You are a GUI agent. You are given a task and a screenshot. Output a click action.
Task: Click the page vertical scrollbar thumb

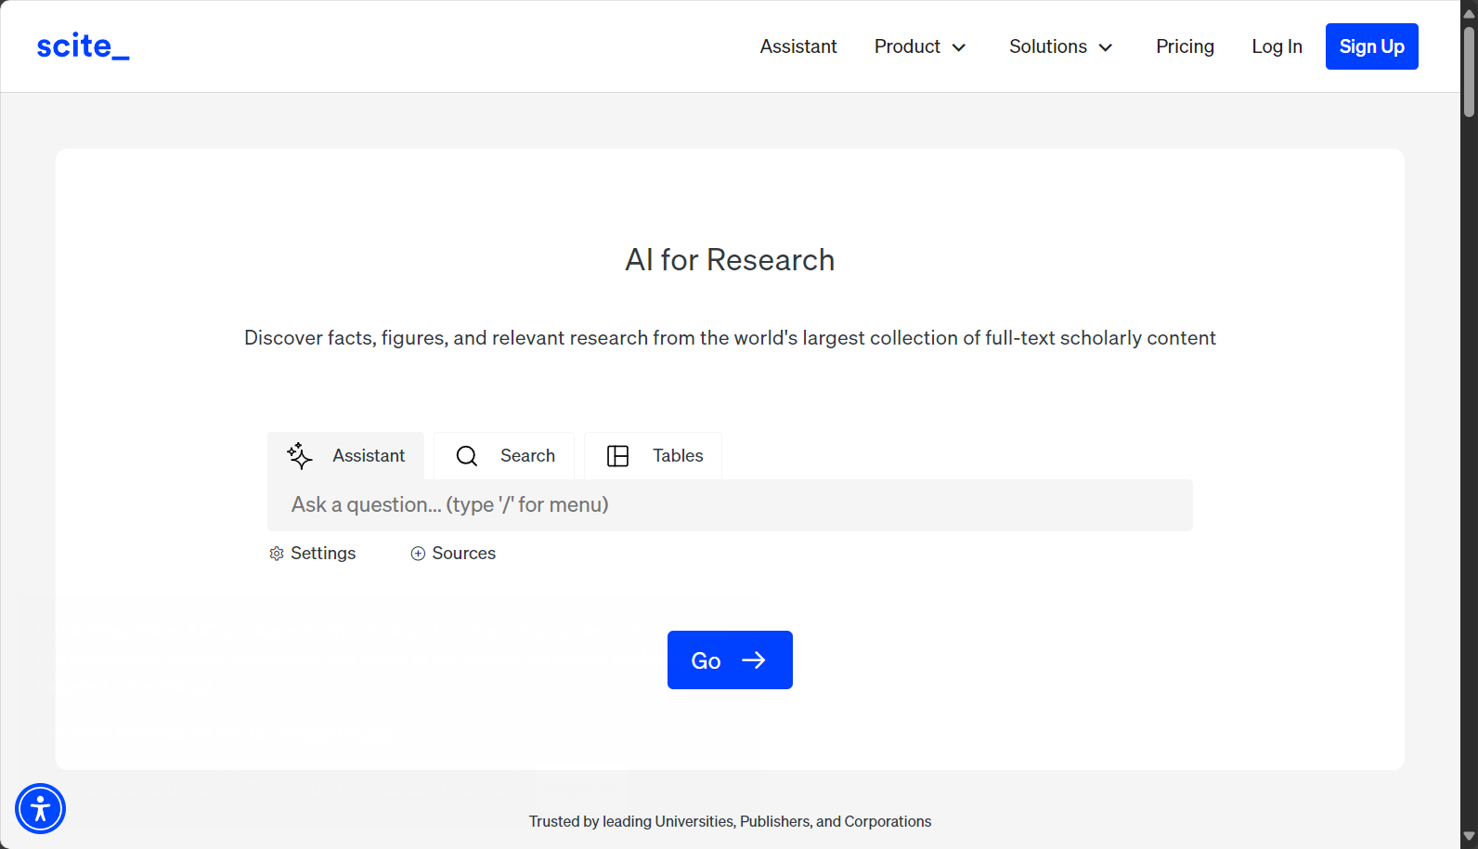tap(1469, 72)
